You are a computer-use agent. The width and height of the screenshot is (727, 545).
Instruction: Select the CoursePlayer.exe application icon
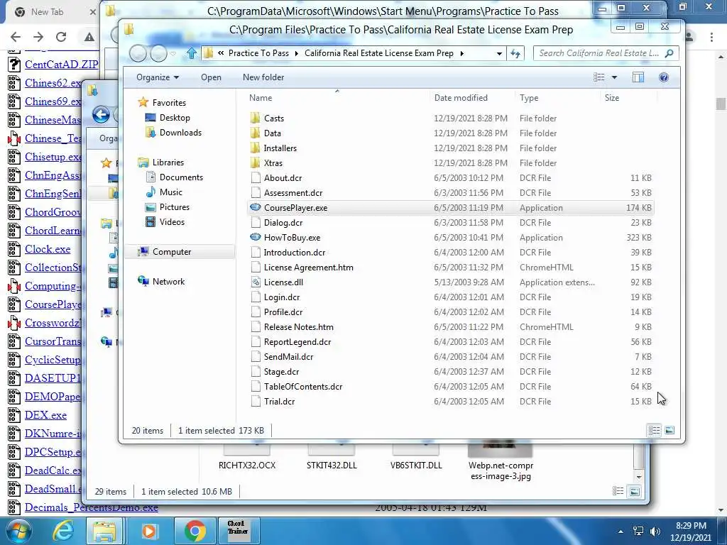[x=256, y=208]
